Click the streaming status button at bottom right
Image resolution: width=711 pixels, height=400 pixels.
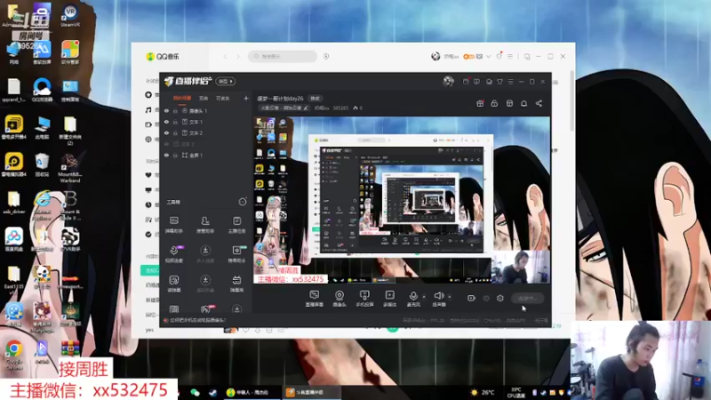[527, 298]
